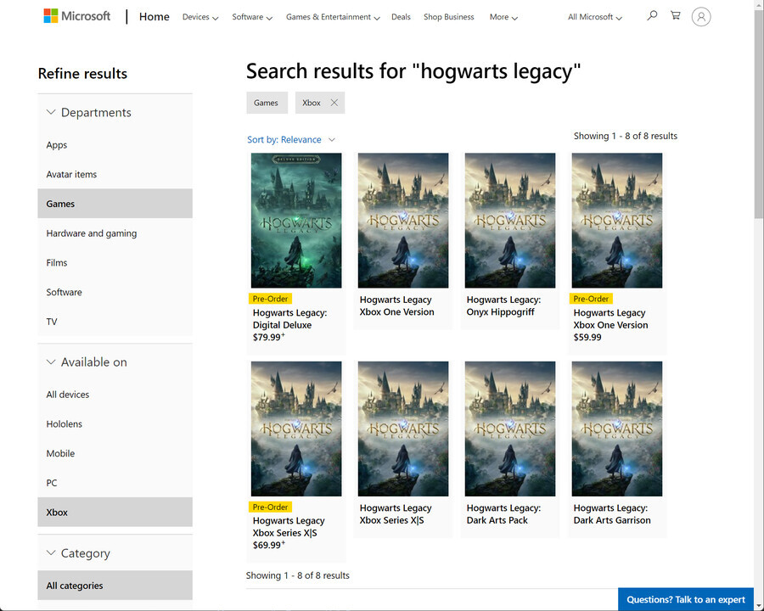Image resolution: width=764 pixels, height=611 pixels.
Task: Open Hogwarts Legacy: Digital Deluxe title
Action: (290, 319)
